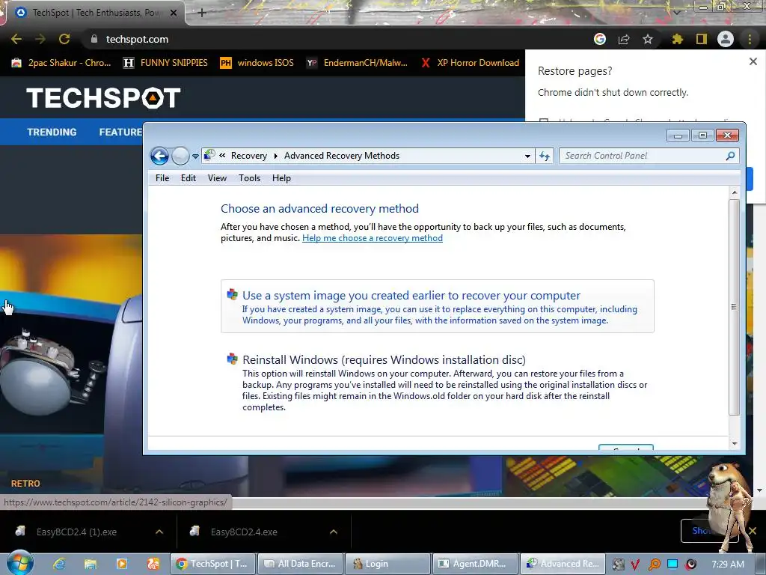Switch to Agent.DMR... taskbar window
Image resolution: width=766 pixels, height=575 pixels.
(x=475, y=564)
